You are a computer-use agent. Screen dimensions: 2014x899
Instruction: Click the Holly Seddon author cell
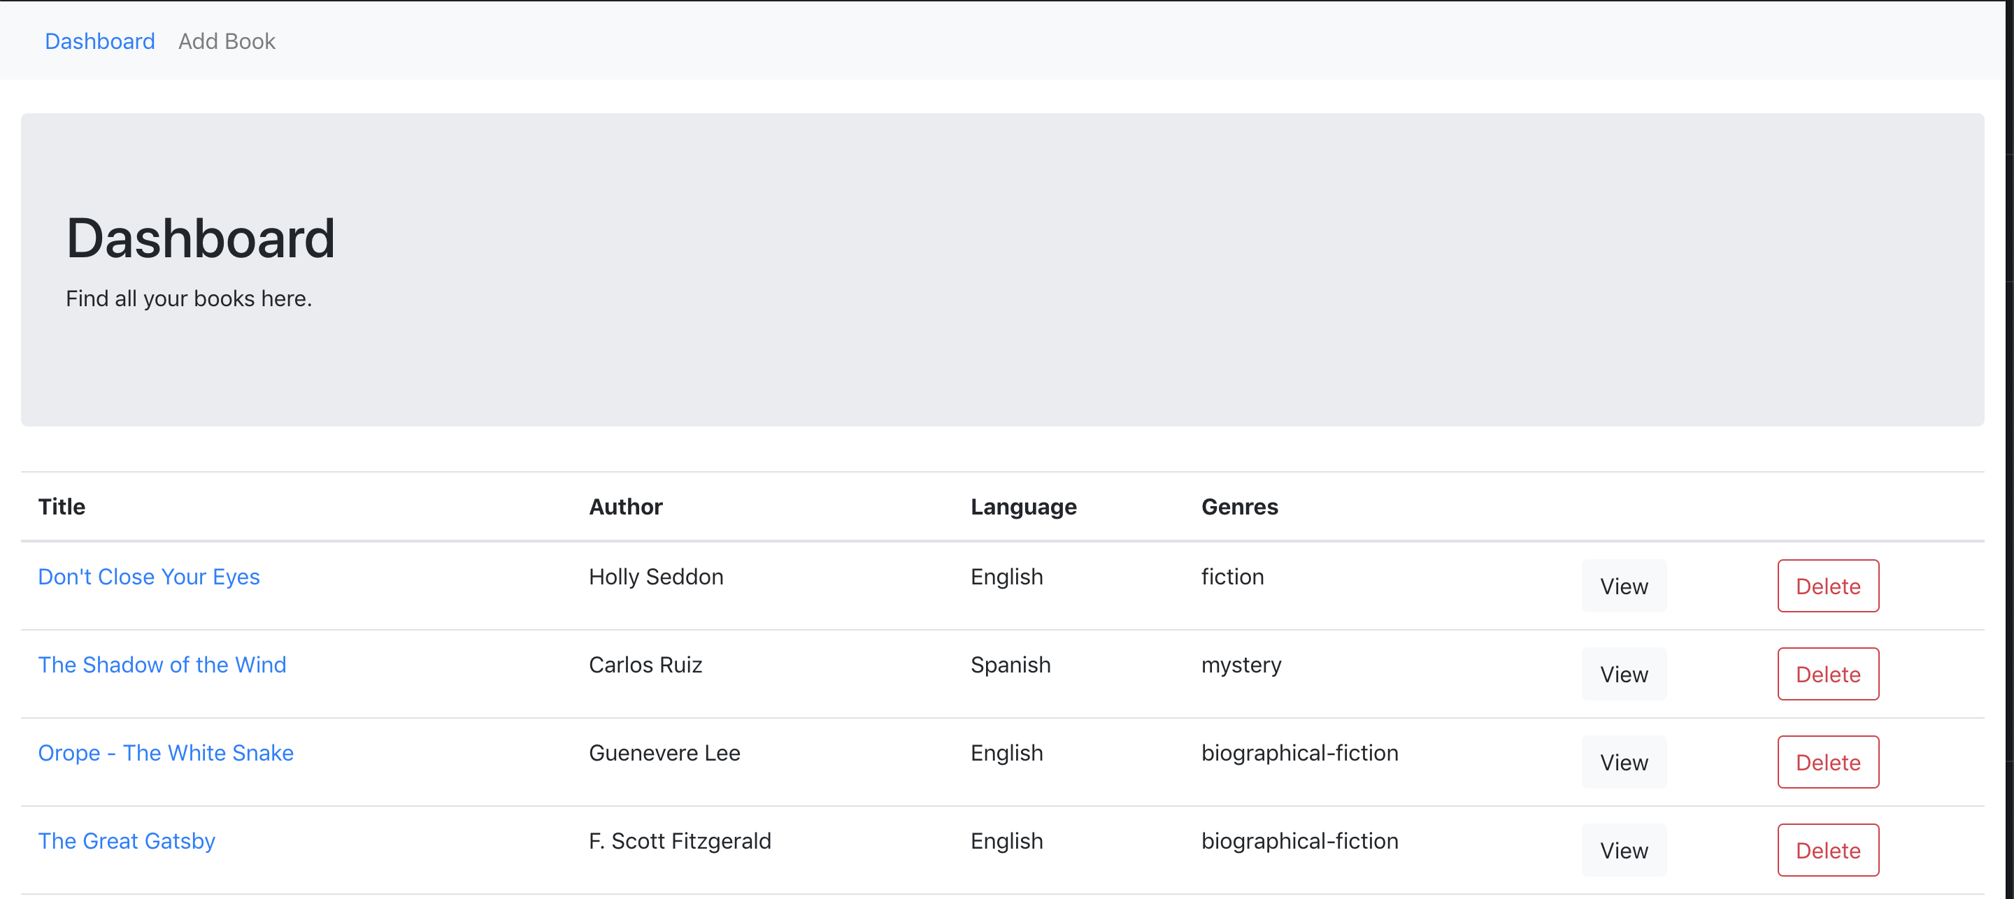(655, 576)
